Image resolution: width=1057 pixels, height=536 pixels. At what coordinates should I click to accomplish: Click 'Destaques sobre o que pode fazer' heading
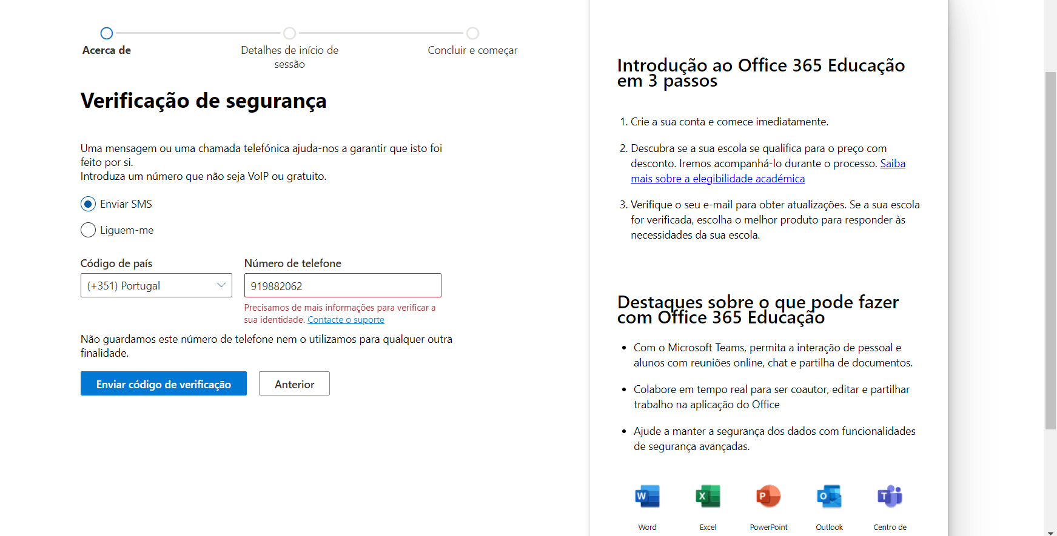pyautogui.click(x=758, y=309)
